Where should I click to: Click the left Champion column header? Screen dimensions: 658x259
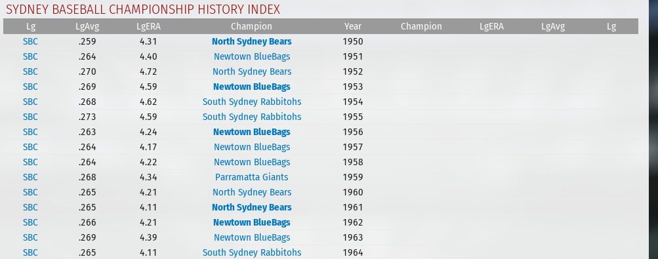tap(251, 26)
